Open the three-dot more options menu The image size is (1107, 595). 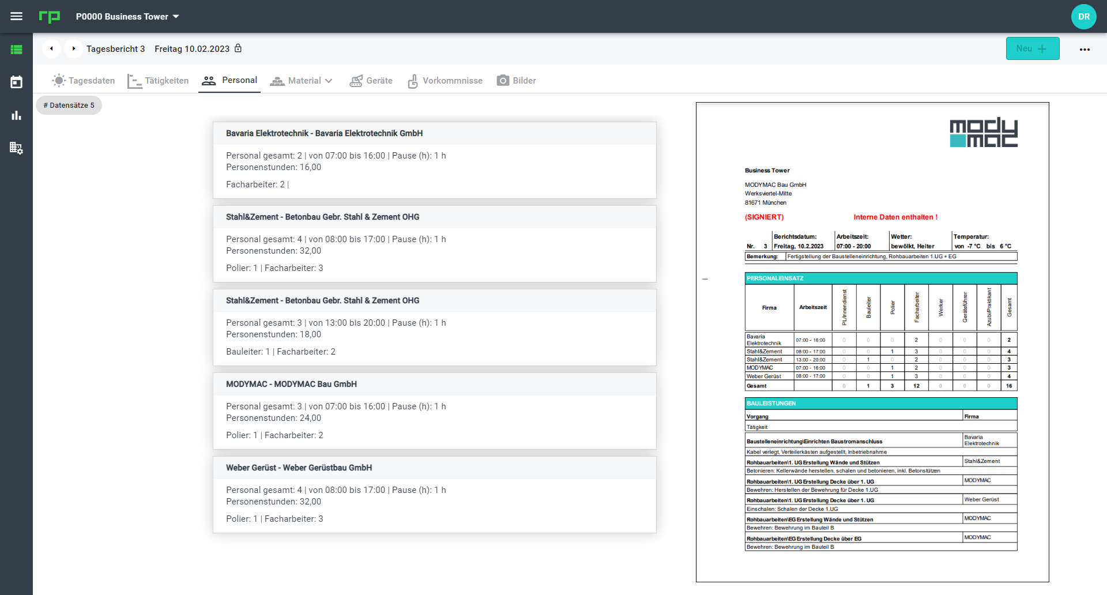click(x=1085, y=49)
